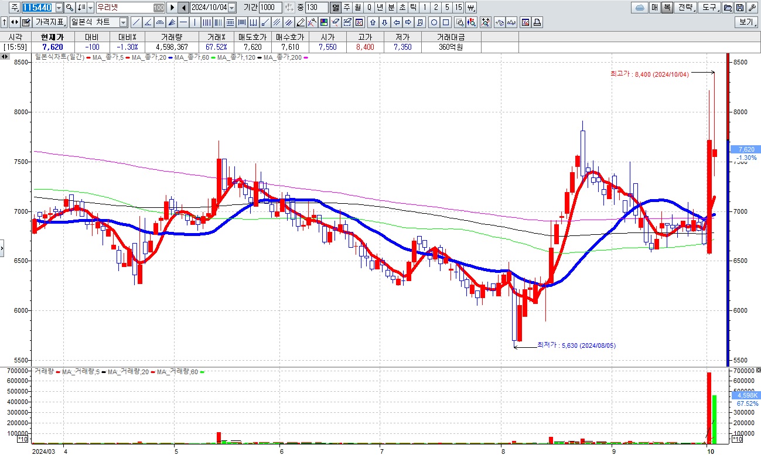Click the parallel lines drawing tool
Viewport: 761px width, 455px height.
[x=276, y=22]
